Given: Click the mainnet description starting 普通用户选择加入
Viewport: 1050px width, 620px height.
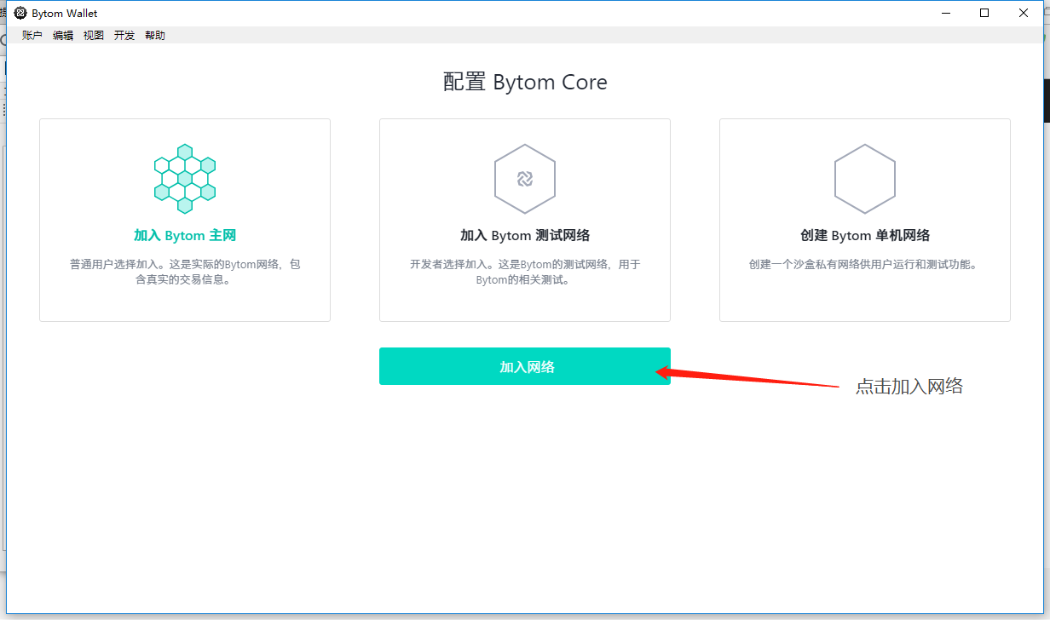Looking at the screenshot, I should point(185,272).
